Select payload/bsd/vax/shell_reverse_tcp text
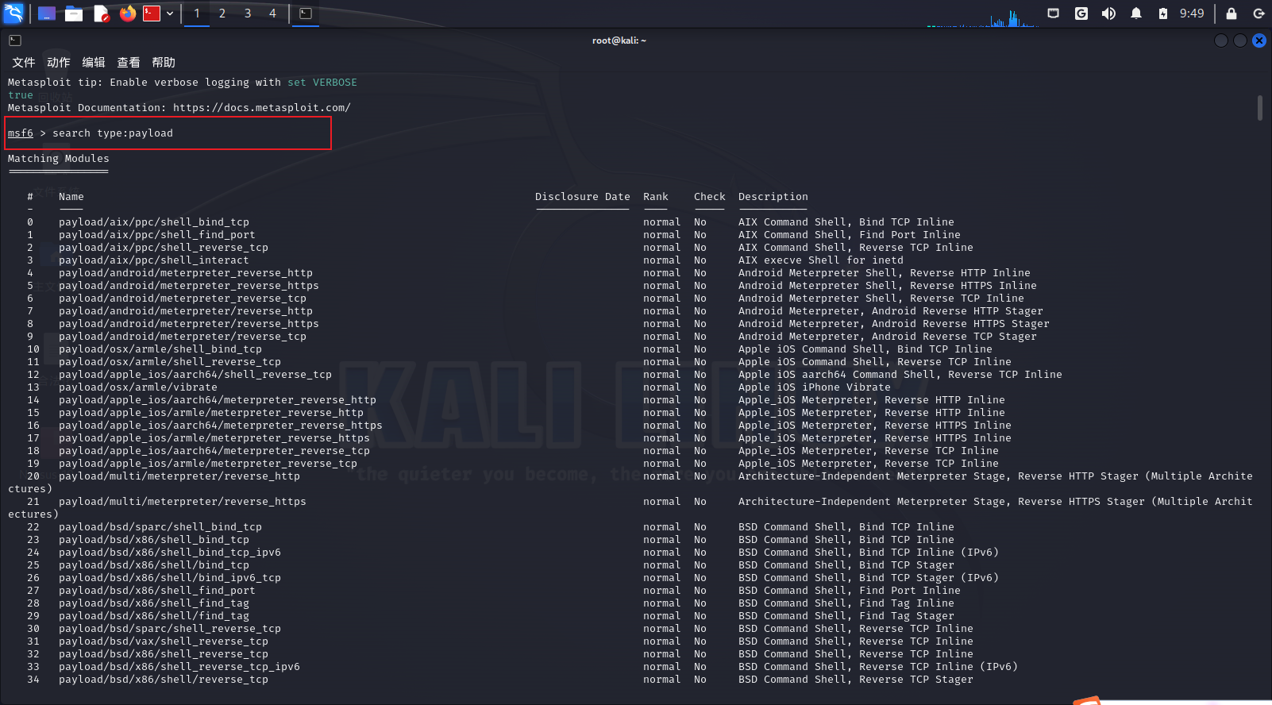Image resolution: width=1272 pixels, height=705 pixels. (164, 641)
